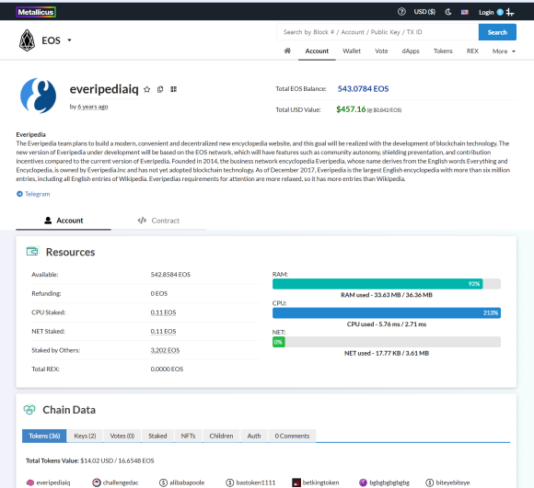
Task: Click the EOS chain logo
Action: point(27,40)
